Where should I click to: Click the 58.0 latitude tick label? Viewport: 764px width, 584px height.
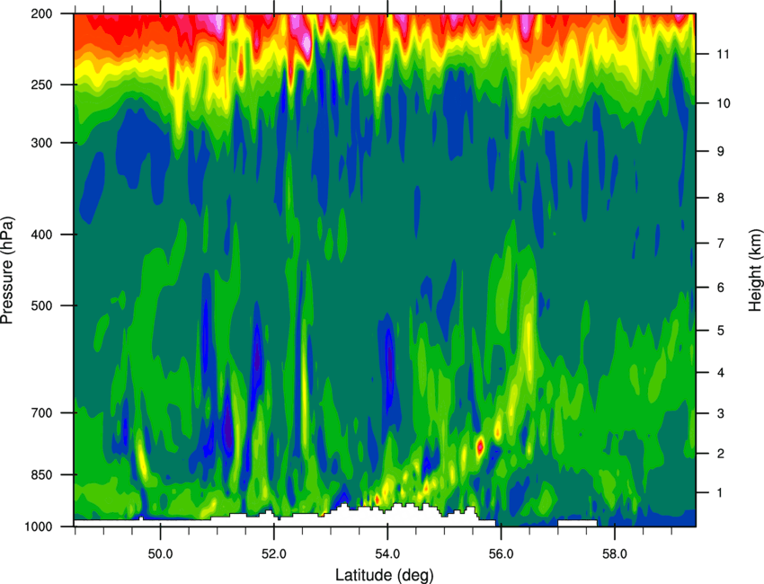click(615, 553)
